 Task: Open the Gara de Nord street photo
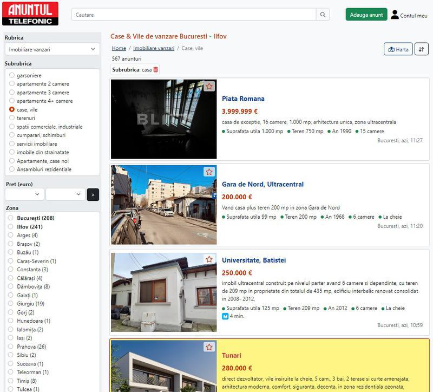click(164, 205)
